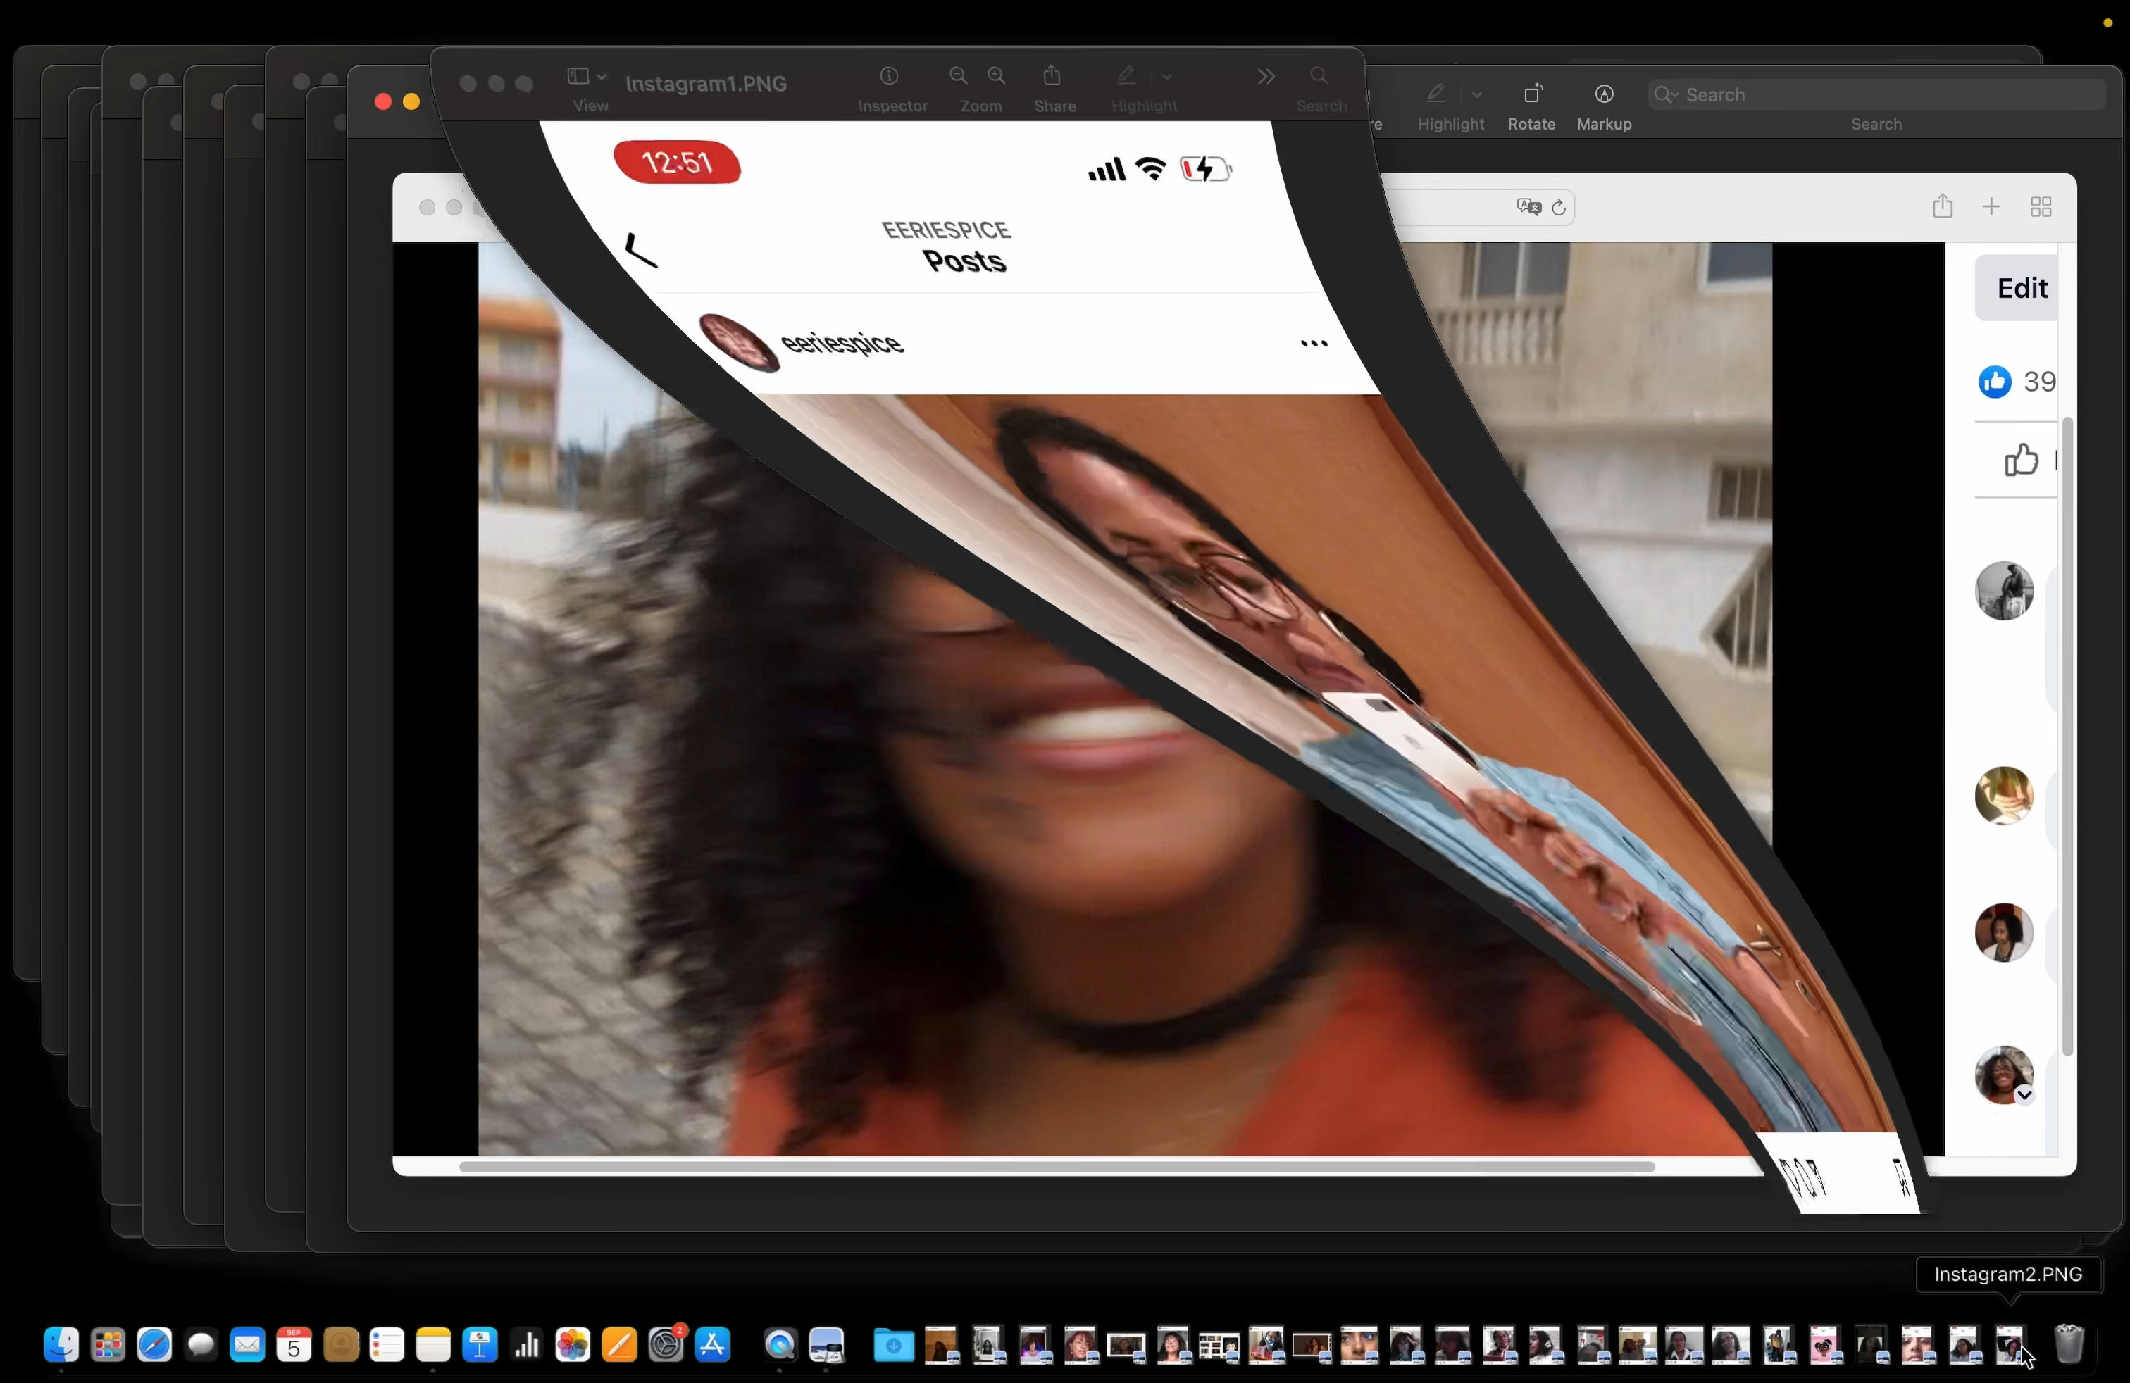Image resolution: width=2130 pixels, height=1383 pixels.
Task: Launch the Photos app from the dock
Action: (x=573, y=1344)
